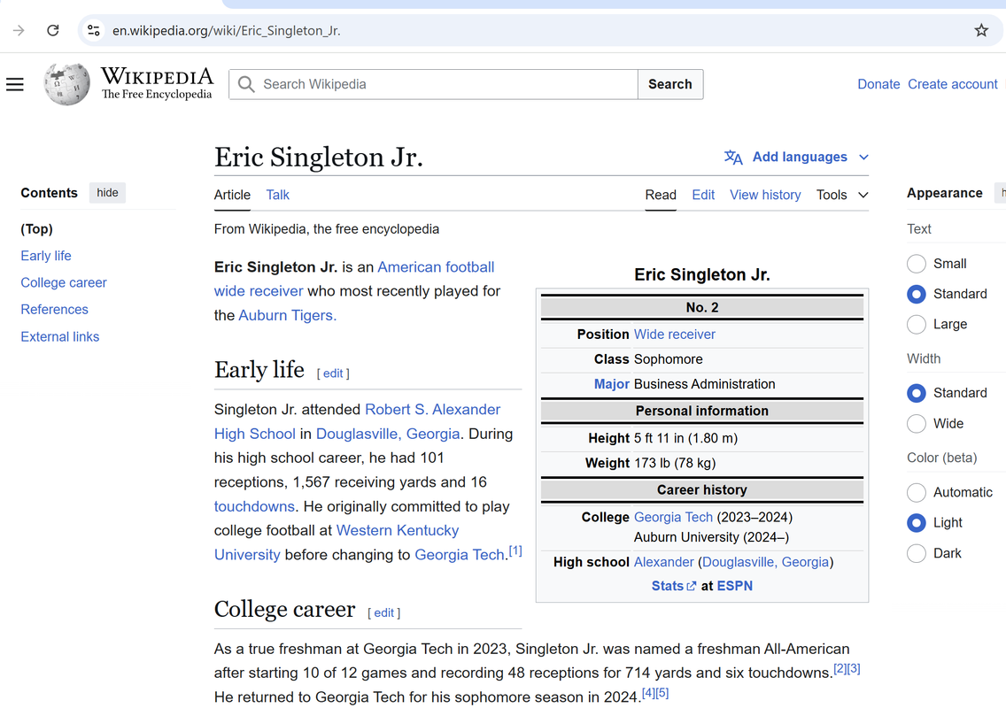Edit the College career section

coord(383,613)
